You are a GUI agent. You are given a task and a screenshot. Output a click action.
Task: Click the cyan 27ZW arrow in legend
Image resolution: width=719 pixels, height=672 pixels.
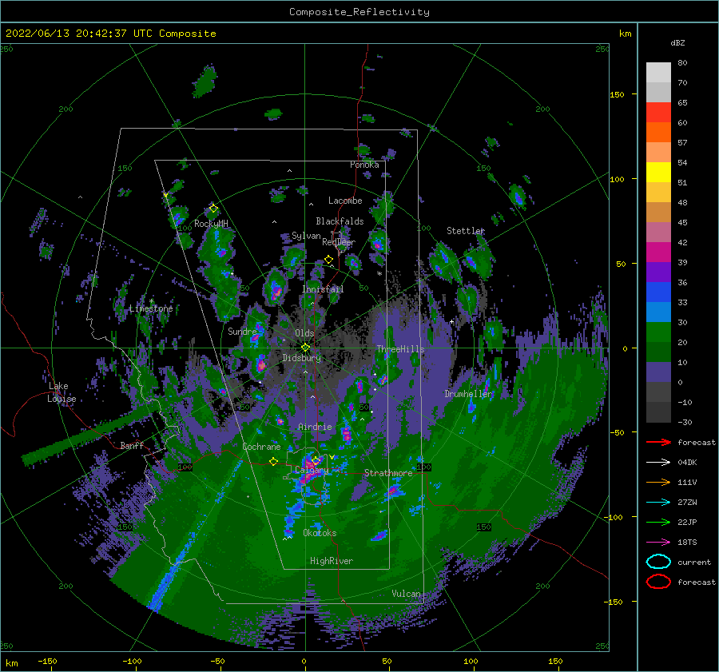[x=658, y=503]
